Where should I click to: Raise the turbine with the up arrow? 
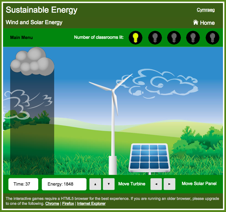point(95,184)
